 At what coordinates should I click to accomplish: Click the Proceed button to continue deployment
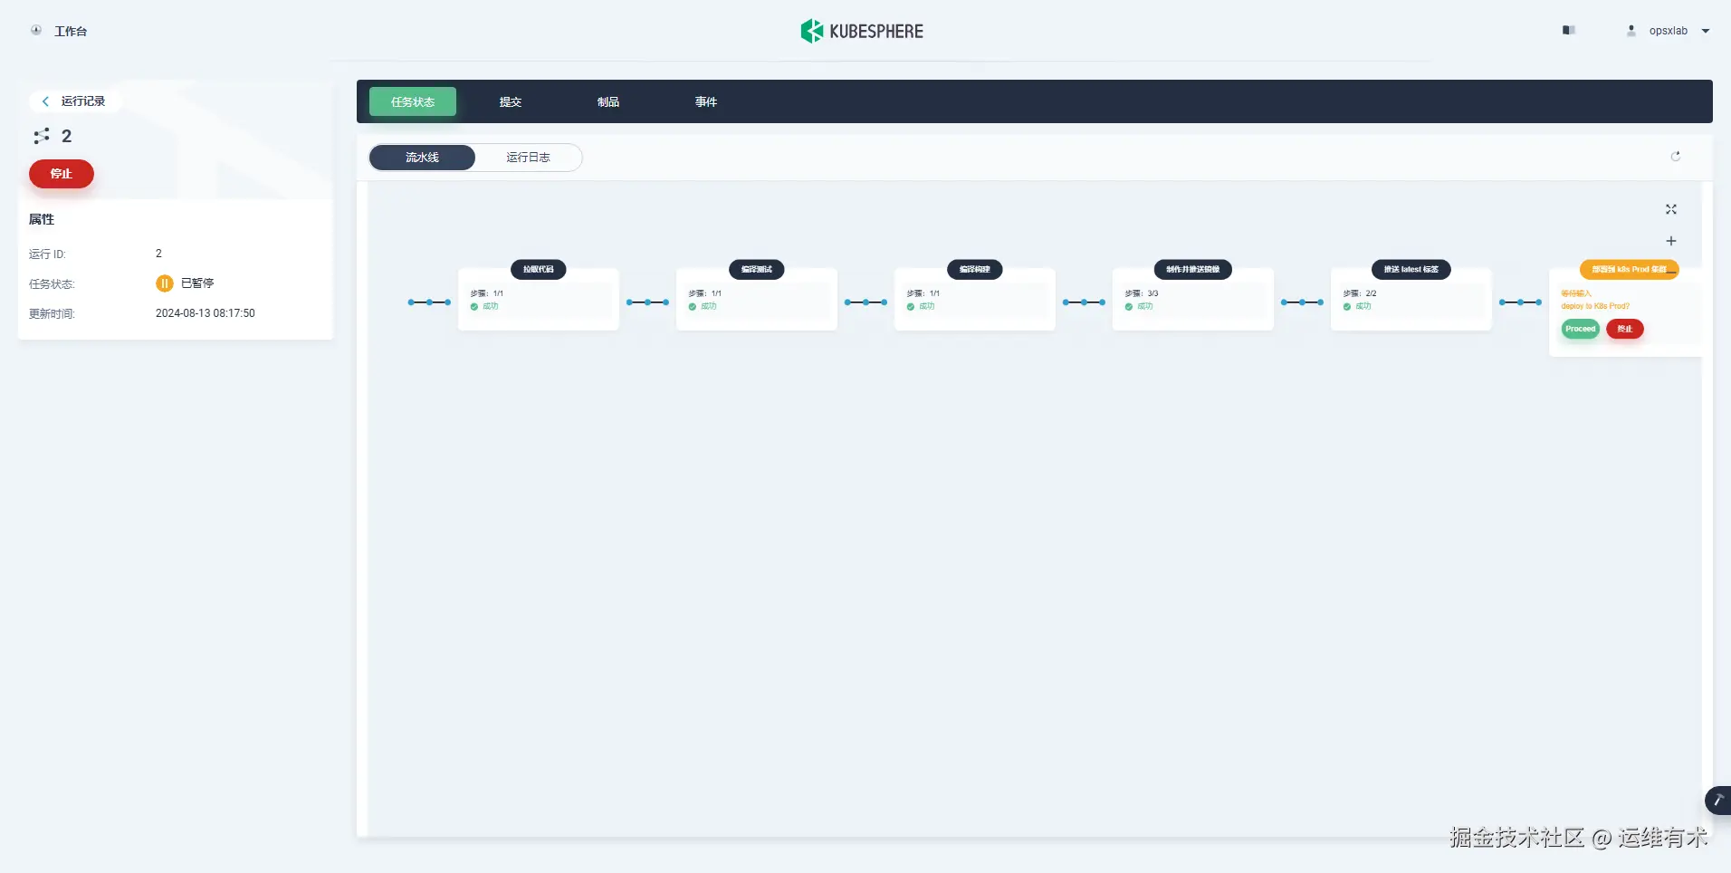click(1580, 329)
